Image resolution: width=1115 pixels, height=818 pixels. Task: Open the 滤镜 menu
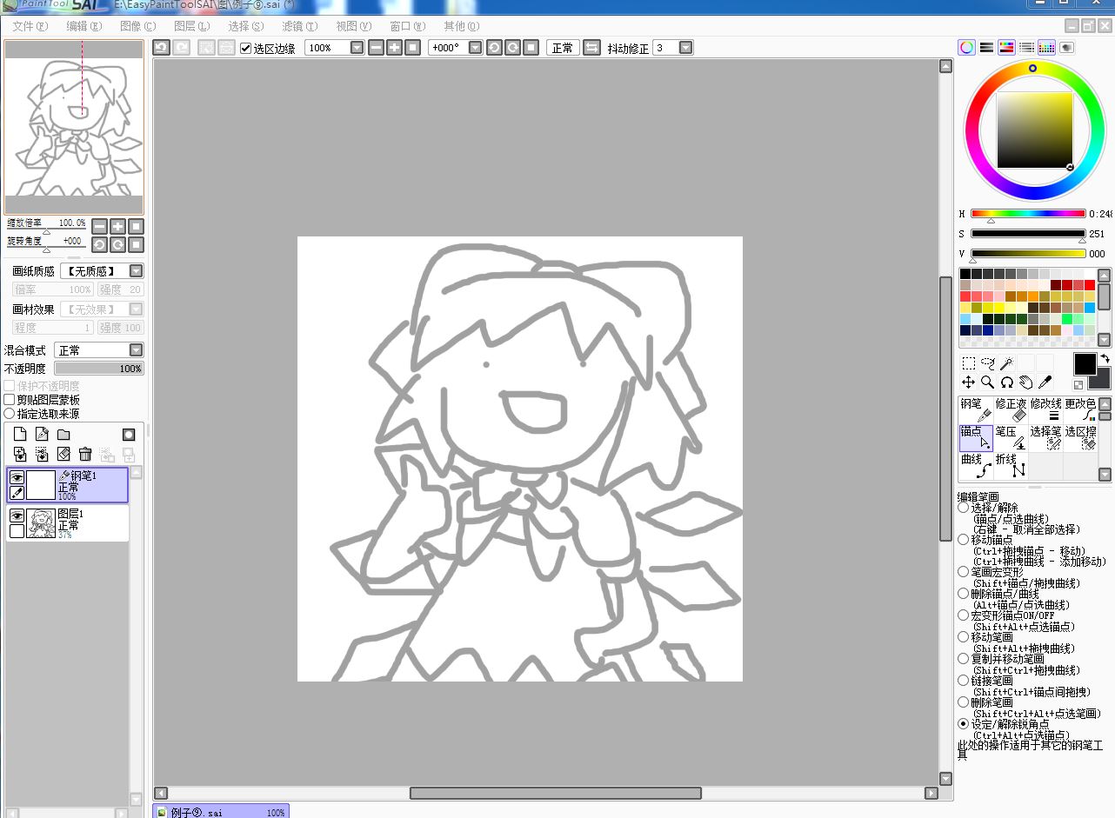[x=299, y=26]
